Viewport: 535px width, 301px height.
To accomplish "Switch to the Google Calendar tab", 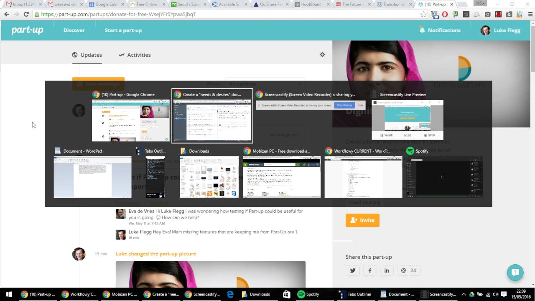I will point(106,4).
